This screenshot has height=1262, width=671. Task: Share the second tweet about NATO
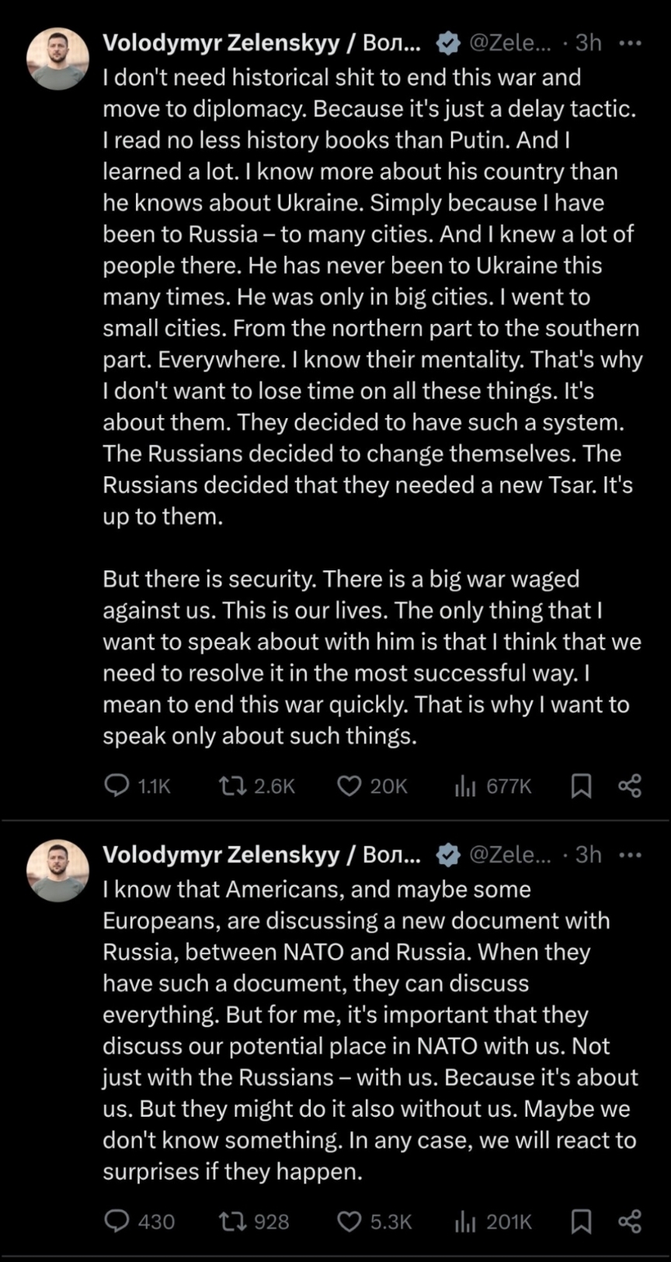pyautogui.click(x=630, y=1221)
